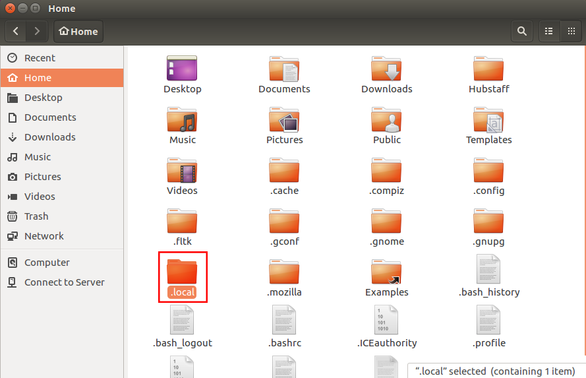Select the Templates folder icon
Screen dimensions: 586x378
(x=488, y=119)
